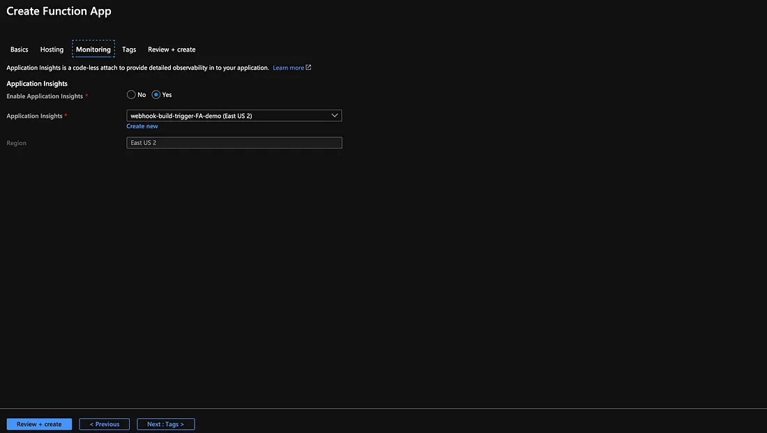
Task: Click the Create new link
Action: (x=142, y=126)
